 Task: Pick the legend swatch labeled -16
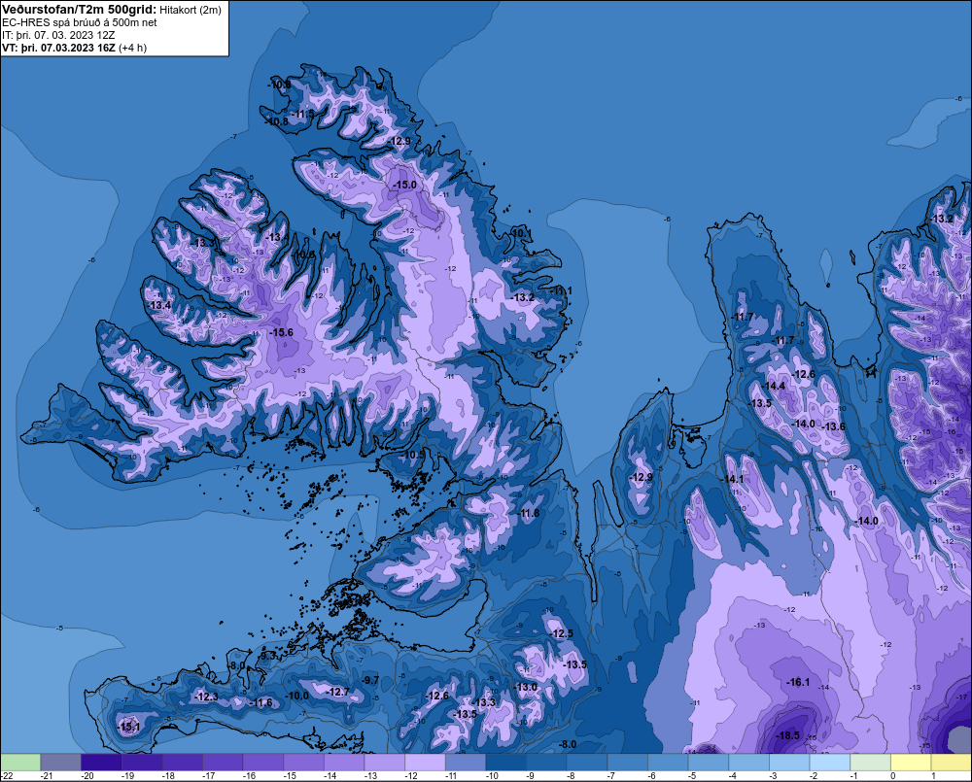coord(262,762)
